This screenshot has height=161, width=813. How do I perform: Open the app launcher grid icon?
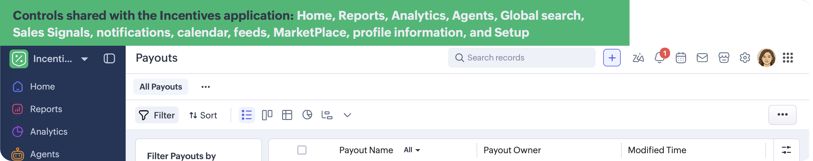(788, 58)
